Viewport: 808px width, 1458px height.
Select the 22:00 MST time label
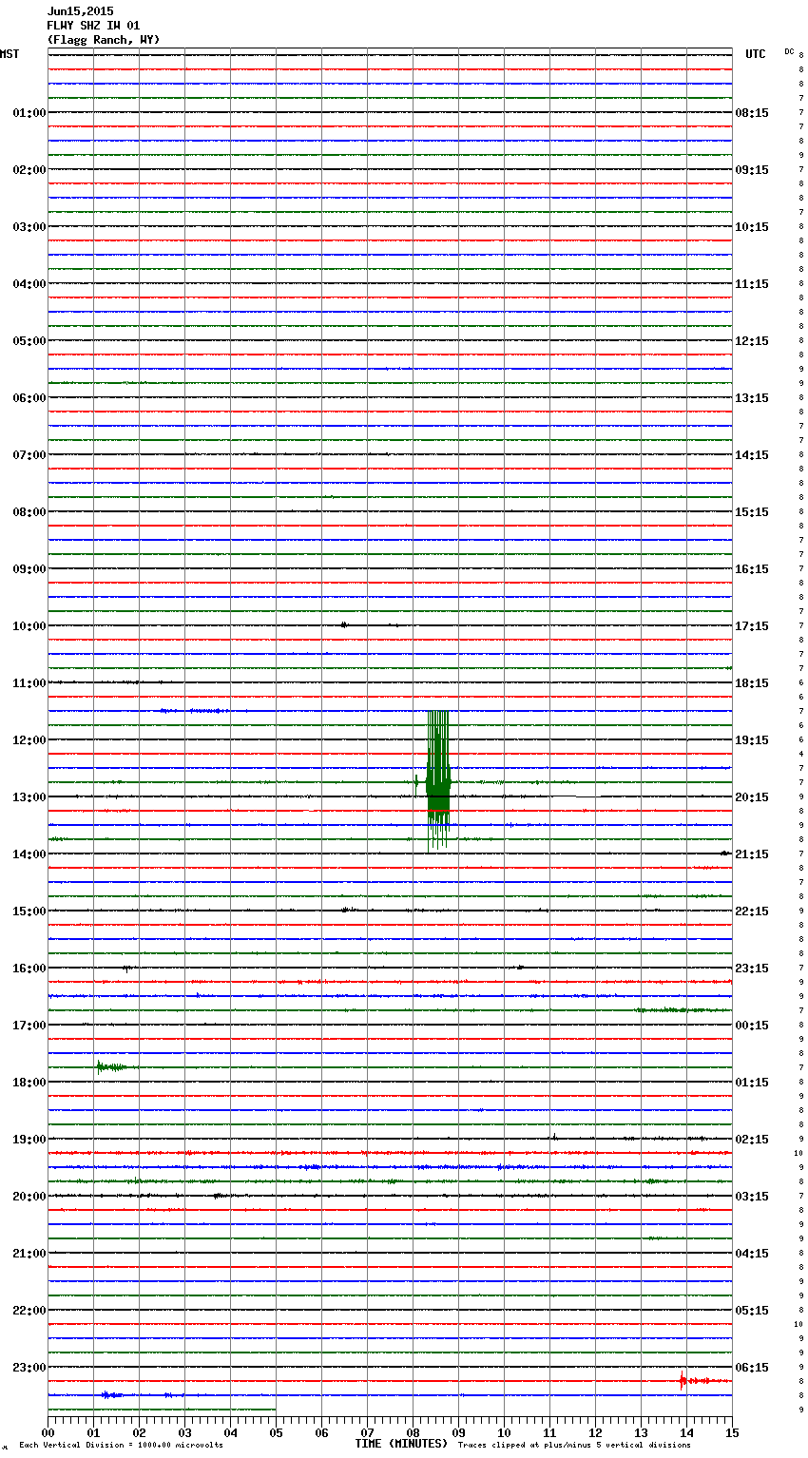point(29,1311)
